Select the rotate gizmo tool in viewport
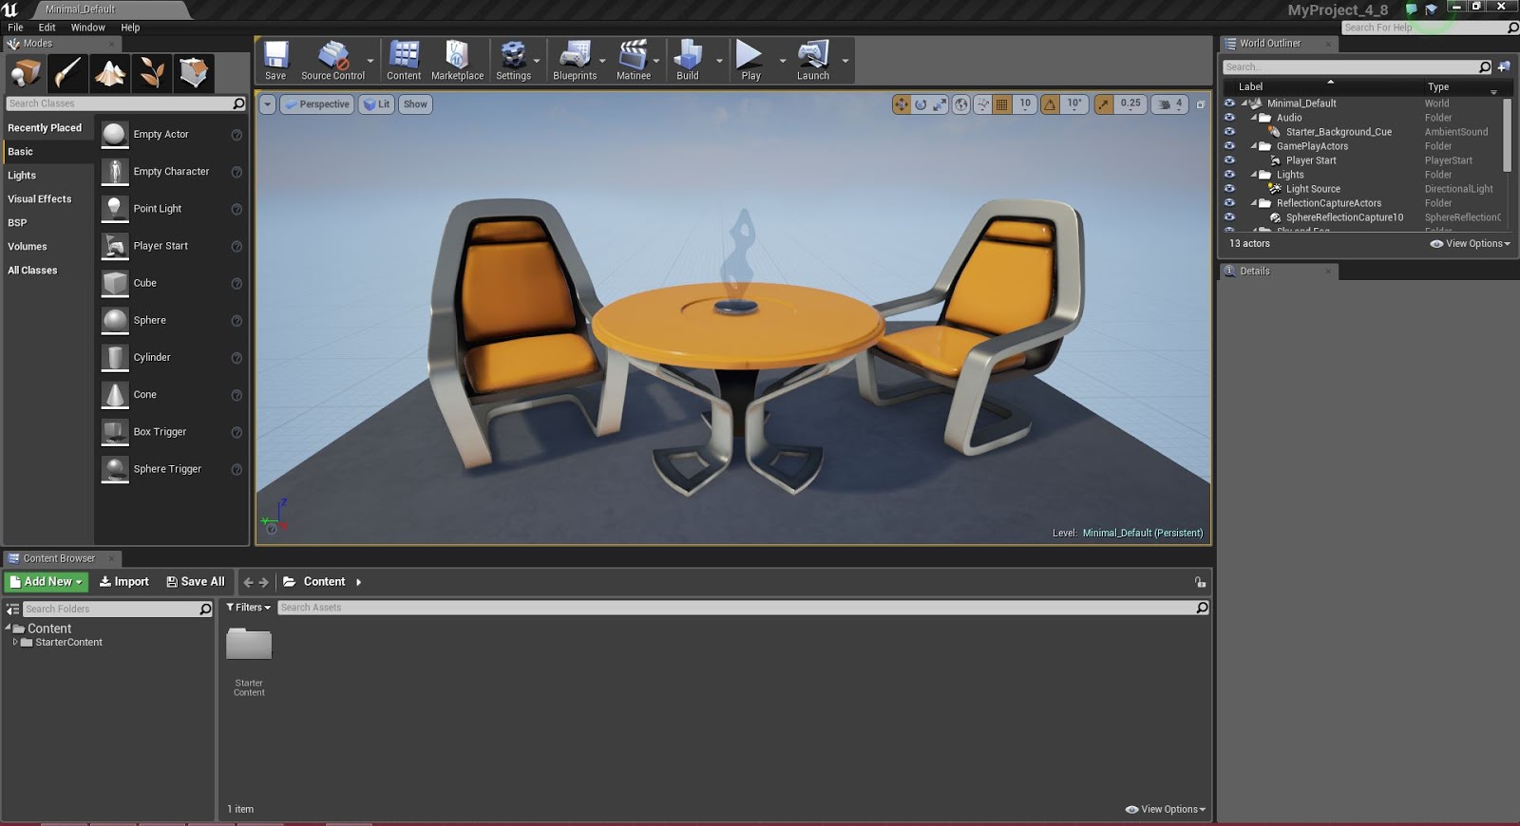Image resolution: width=1520 pixels, height=826 pixels. coord(921,104)
